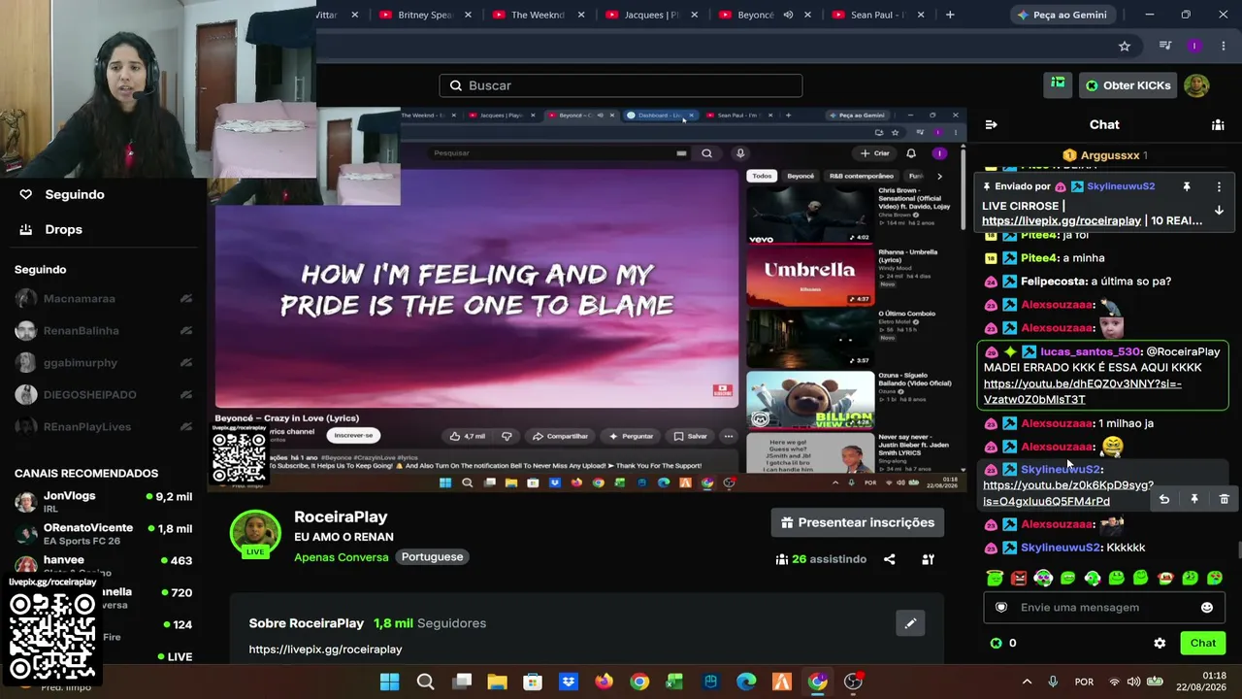This screenshot has height=699, width=1242.
Task: Send message with the green Chat button
Action: pos(1203,643)
